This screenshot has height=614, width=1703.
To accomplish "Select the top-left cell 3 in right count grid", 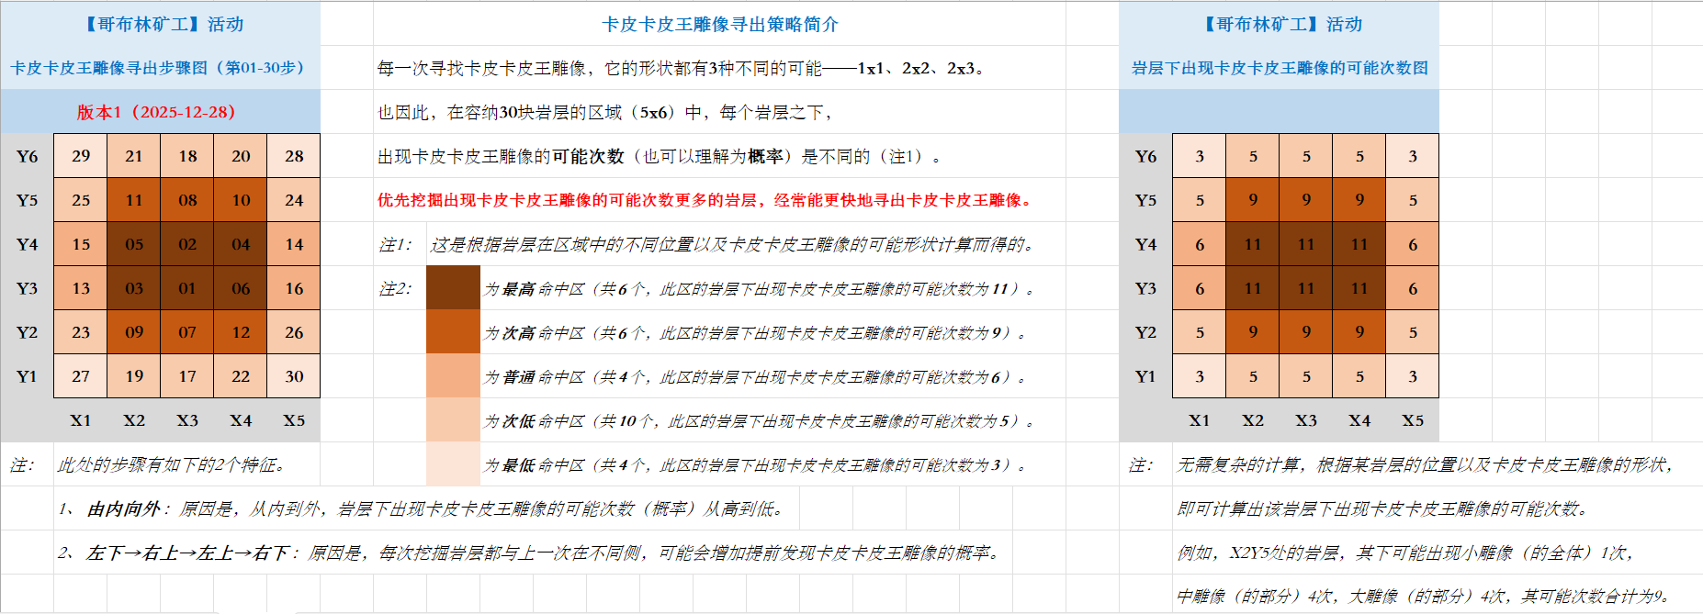I will click(x=1200, y=156).
